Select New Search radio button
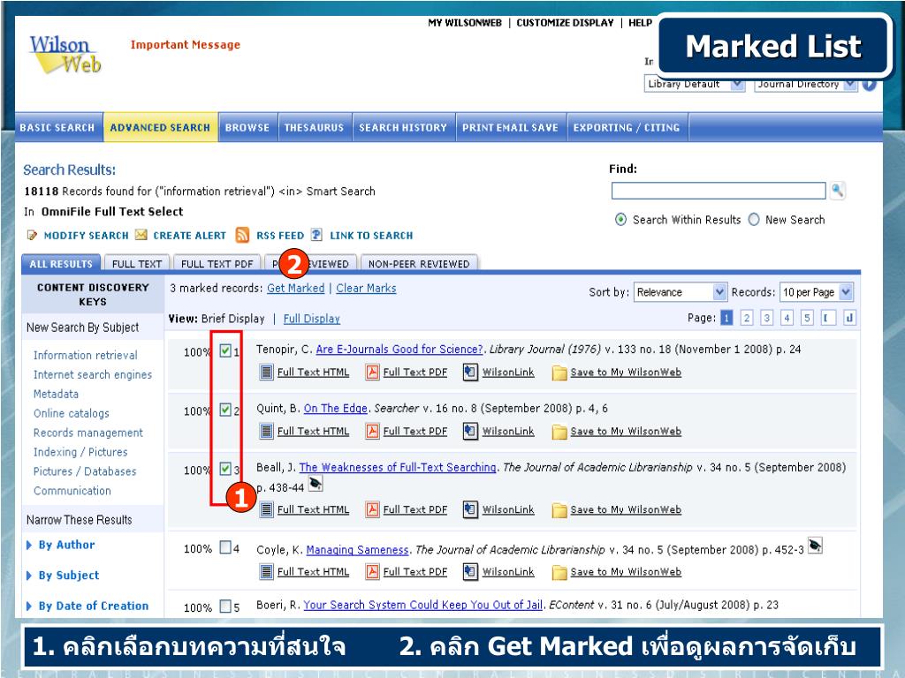The image size is (905, 678). pos(754,220)
